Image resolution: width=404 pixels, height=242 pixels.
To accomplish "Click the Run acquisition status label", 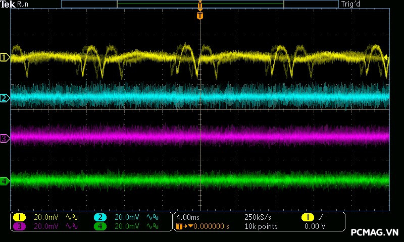I will (x=23, y=4).
